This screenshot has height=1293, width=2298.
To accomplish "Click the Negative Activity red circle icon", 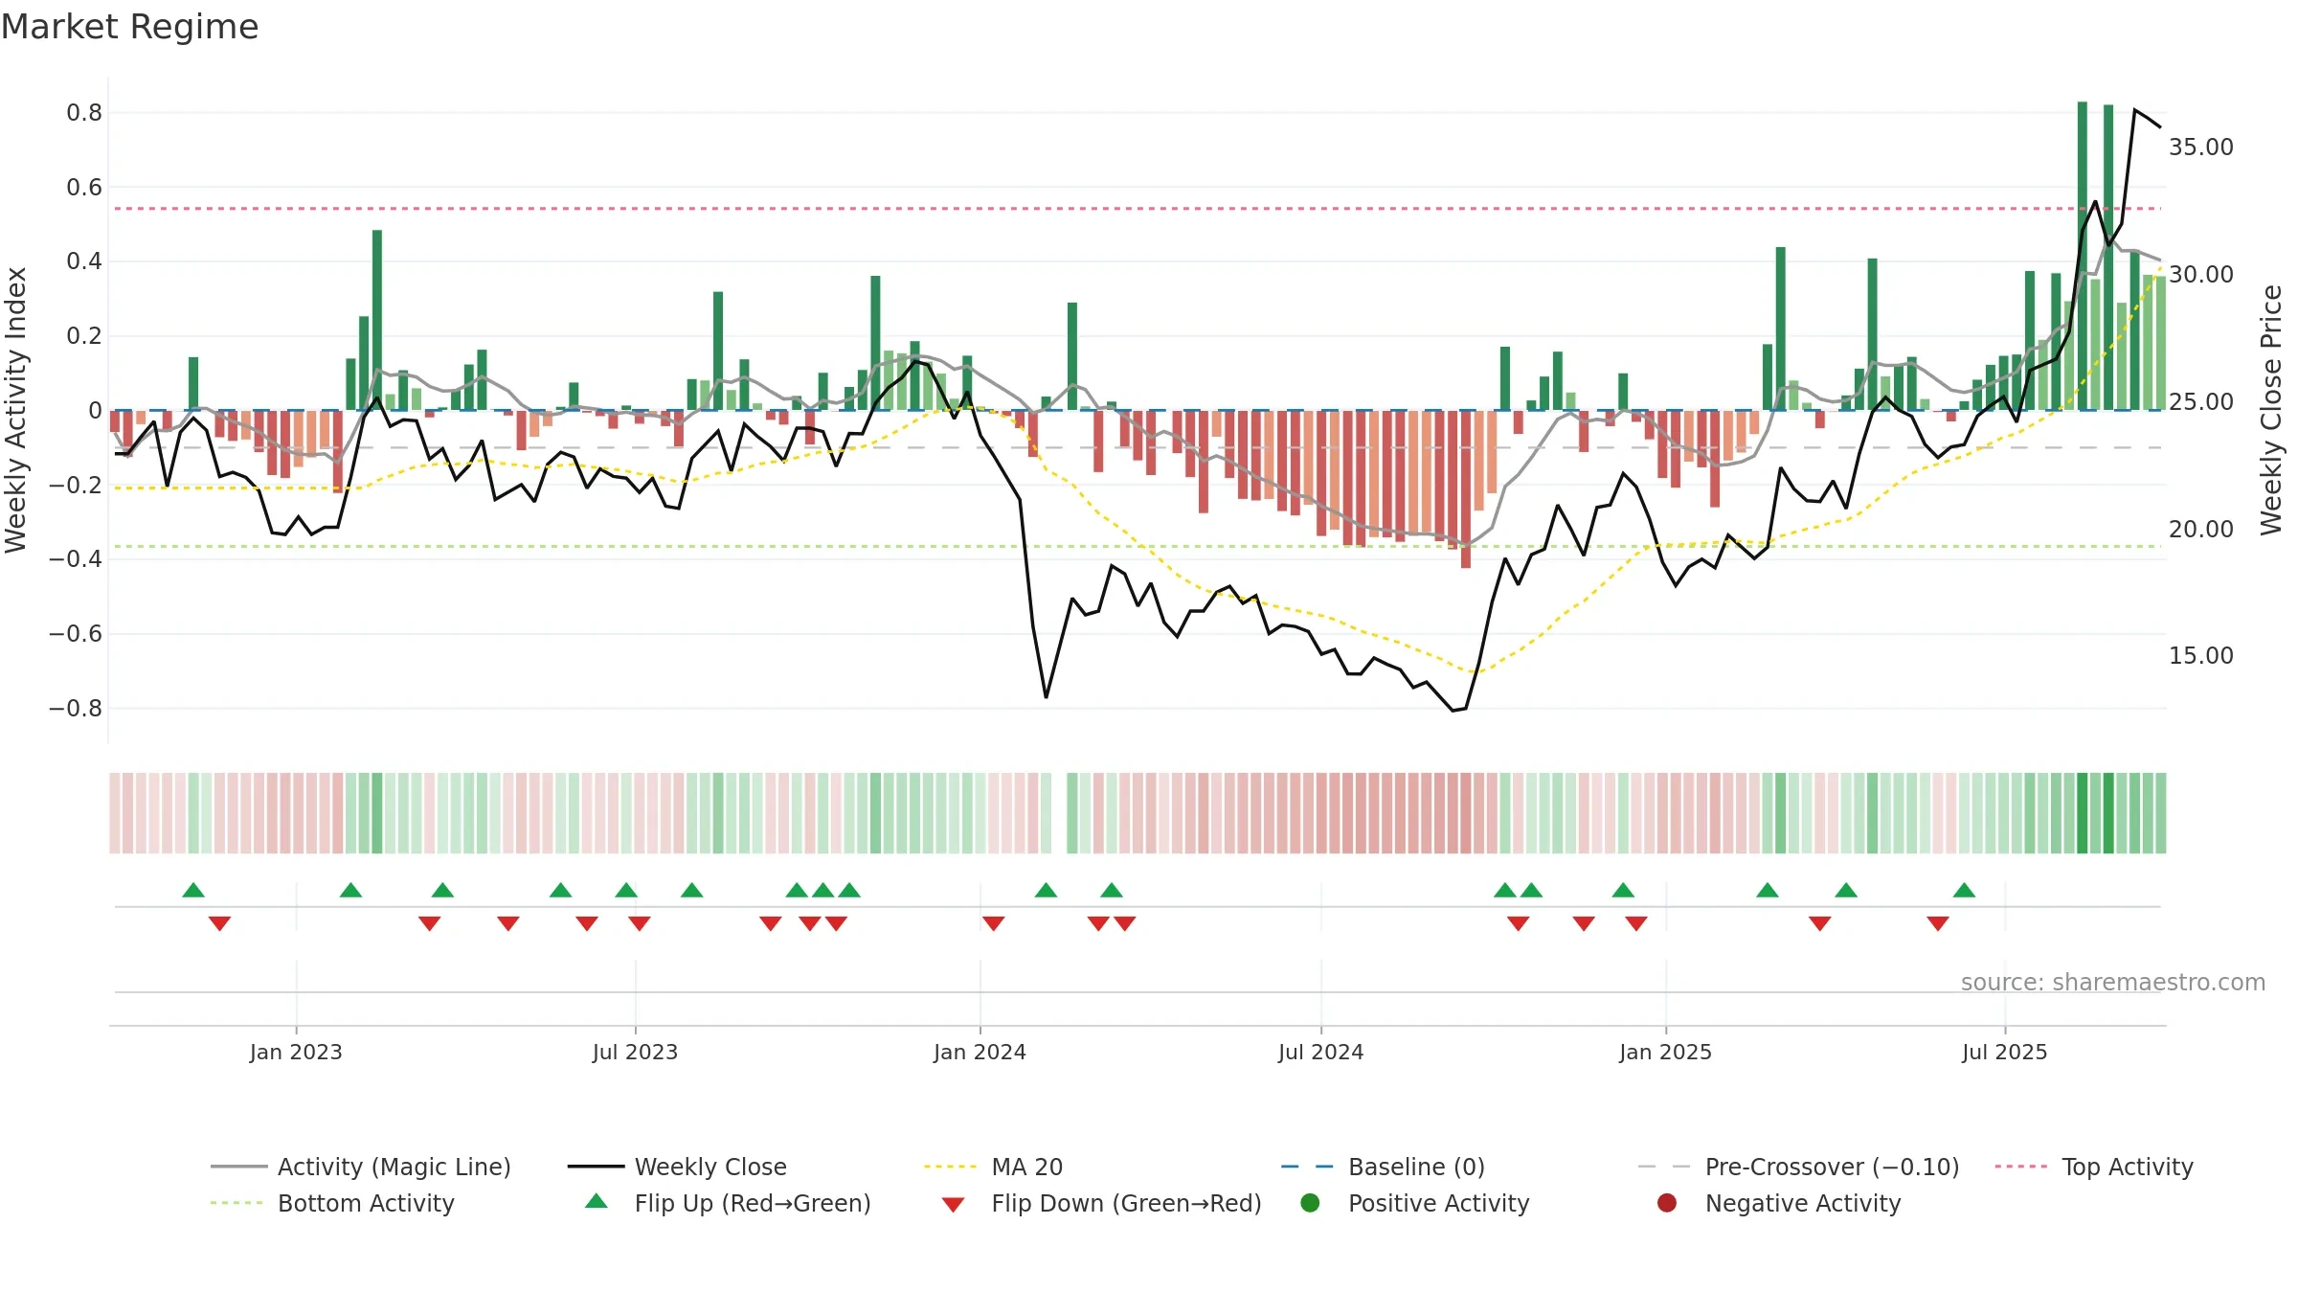I will click(1667, 1202).
